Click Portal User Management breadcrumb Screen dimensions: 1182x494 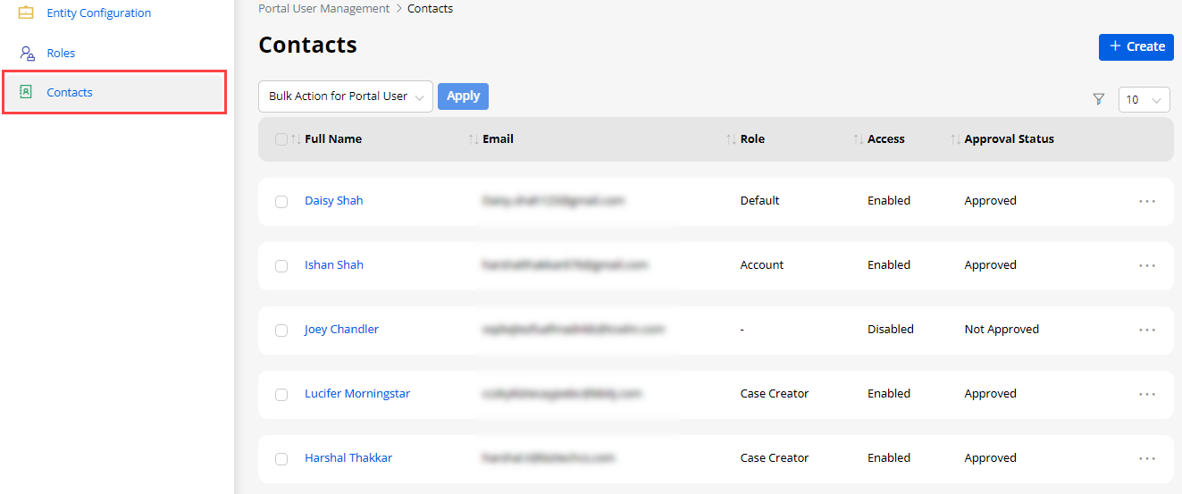pyautogui.click(x=323, y=9)
